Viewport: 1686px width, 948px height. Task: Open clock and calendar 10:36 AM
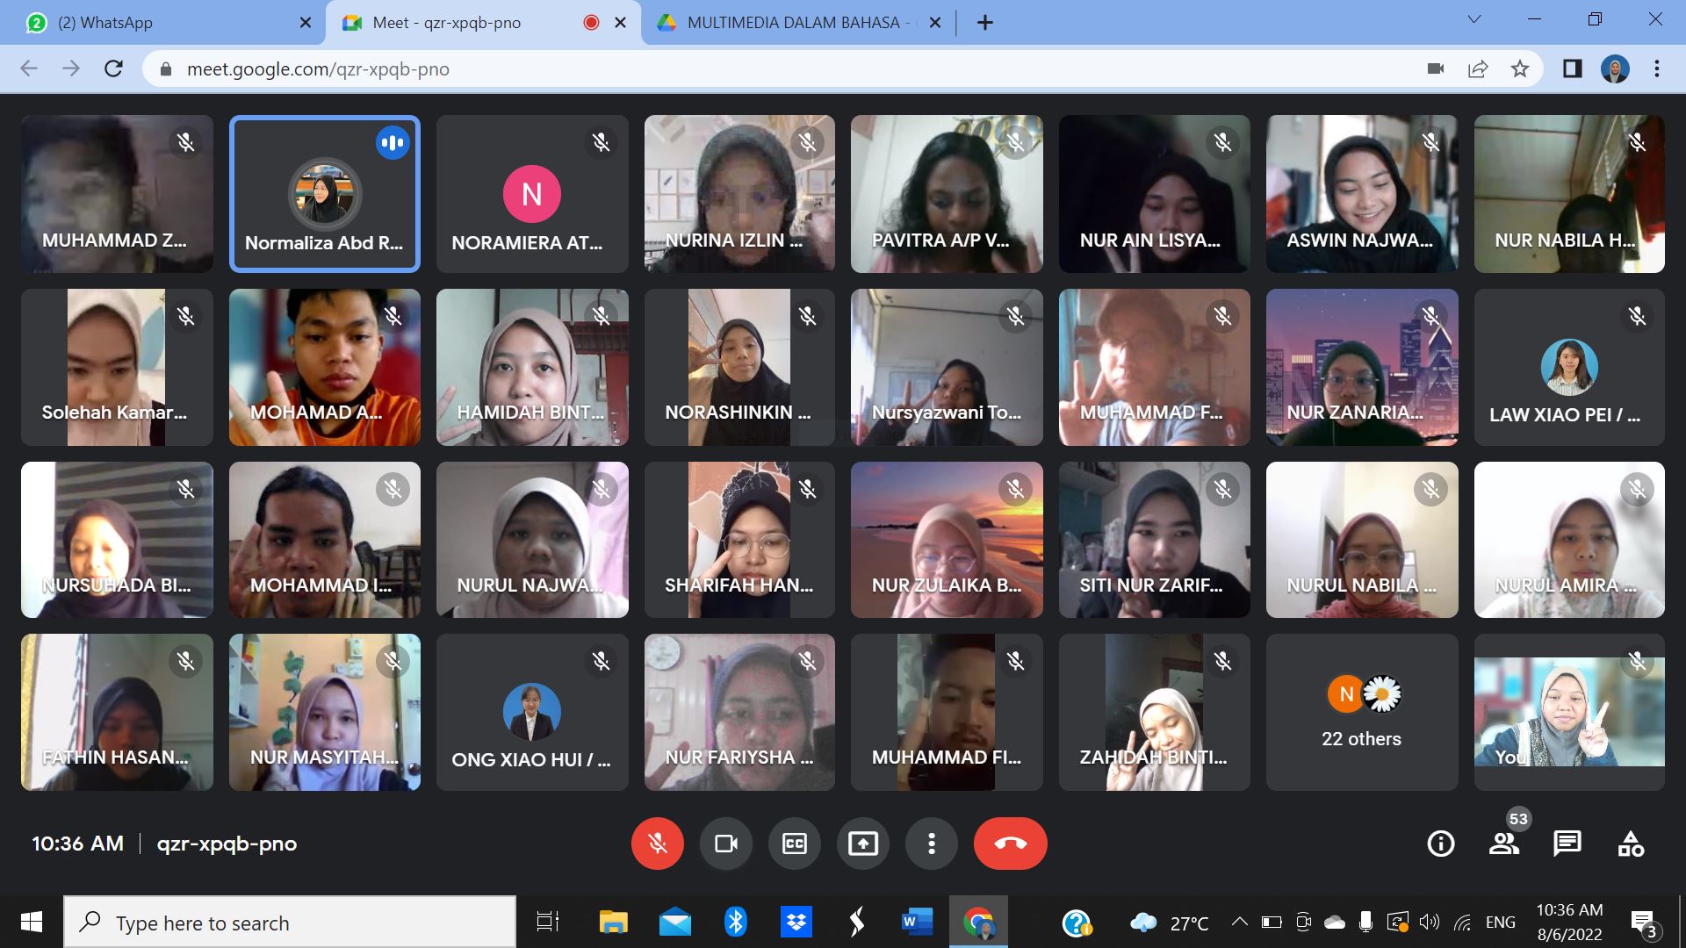click(x=1569, y=922)
